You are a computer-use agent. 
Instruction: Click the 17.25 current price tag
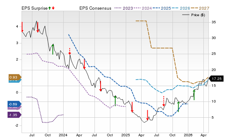(x=216, y=79)
